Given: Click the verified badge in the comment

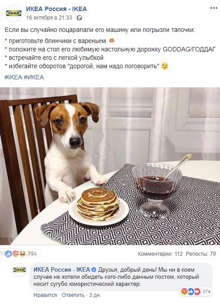Looking at the screenshot, I should 94,270.
